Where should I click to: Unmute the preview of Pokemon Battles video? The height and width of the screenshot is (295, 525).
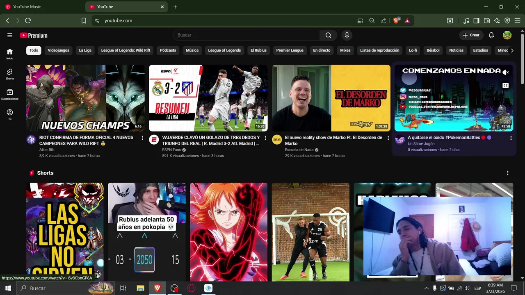tap(506, 72)
